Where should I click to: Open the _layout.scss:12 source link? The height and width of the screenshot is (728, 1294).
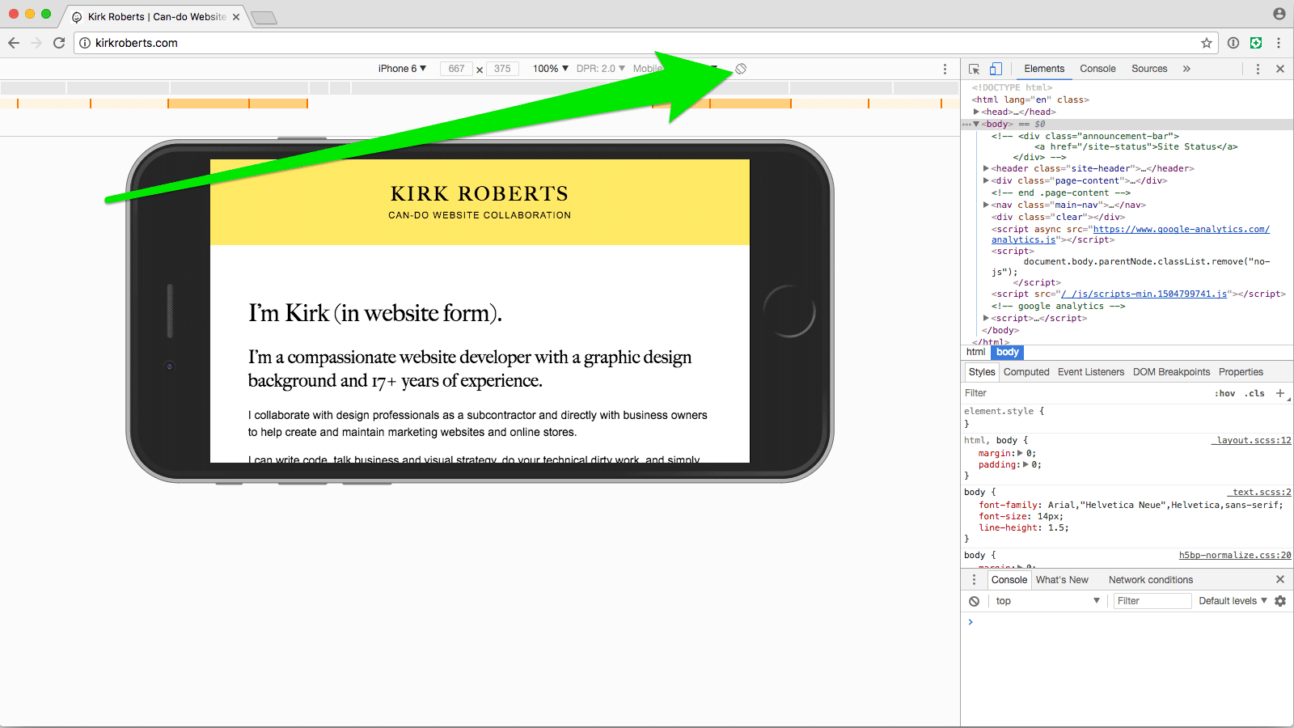(x=1251, y=441)
